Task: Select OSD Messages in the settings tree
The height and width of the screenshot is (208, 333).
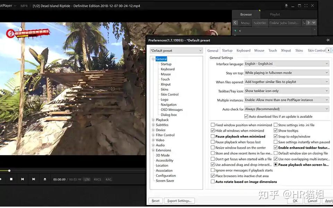Action: [x=172, y=110]
